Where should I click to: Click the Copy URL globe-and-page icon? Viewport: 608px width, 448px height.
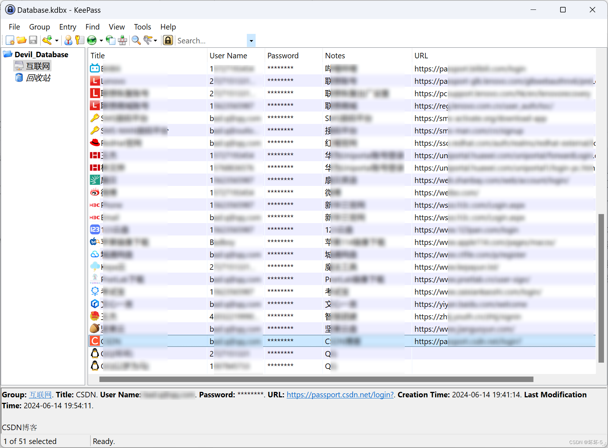110,40
